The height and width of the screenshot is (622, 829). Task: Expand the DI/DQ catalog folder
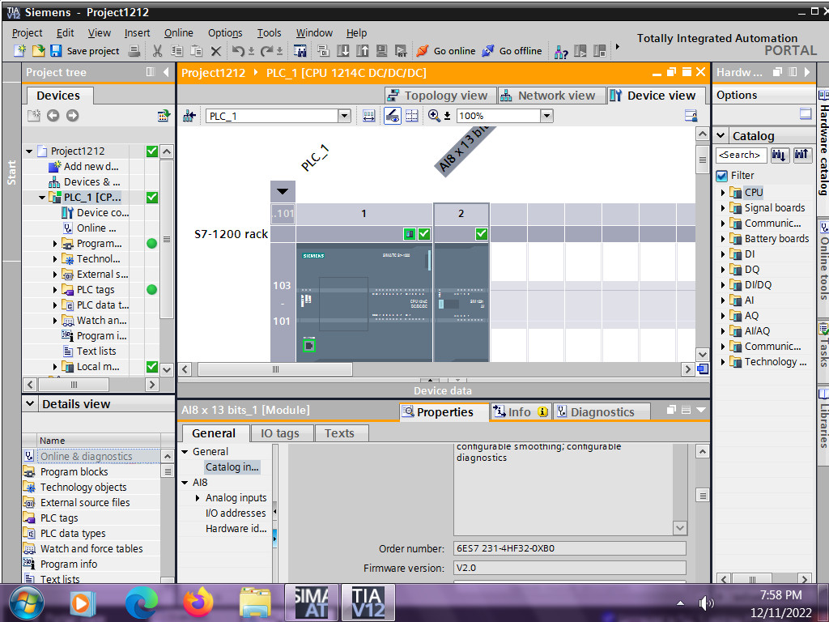[x=723, y=285]
